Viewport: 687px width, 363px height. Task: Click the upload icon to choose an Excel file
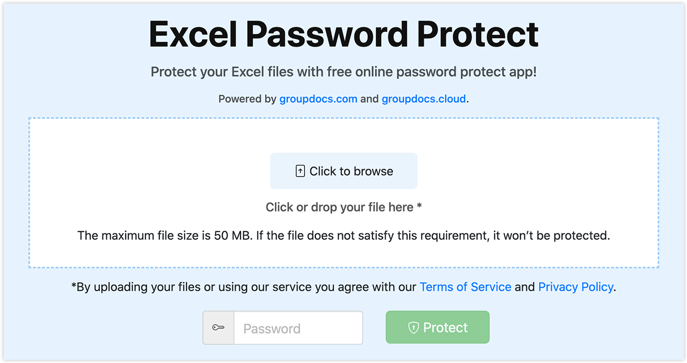(300, 170)
